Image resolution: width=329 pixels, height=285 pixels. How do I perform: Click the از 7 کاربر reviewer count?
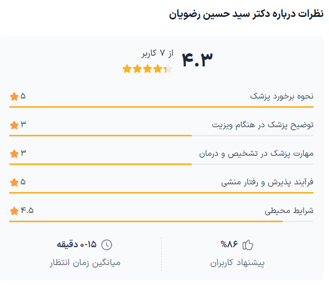pos(157,54)
